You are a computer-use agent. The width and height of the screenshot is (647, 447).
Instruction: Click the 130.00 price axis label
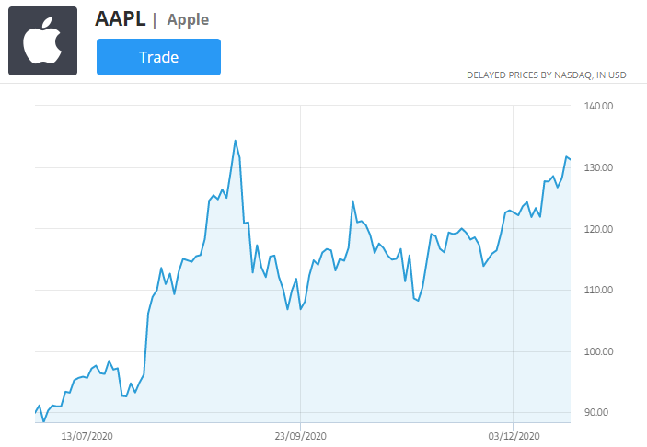tap(598, 168)
